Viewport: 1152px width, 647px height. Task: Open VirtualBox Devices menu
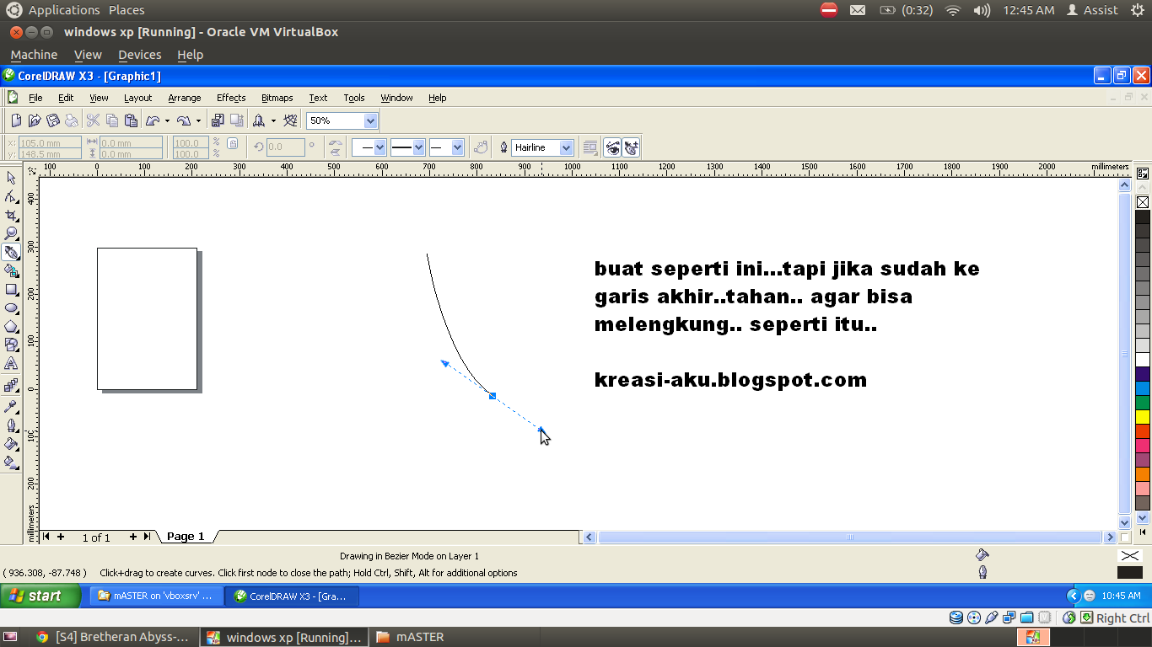click(140, 55)
